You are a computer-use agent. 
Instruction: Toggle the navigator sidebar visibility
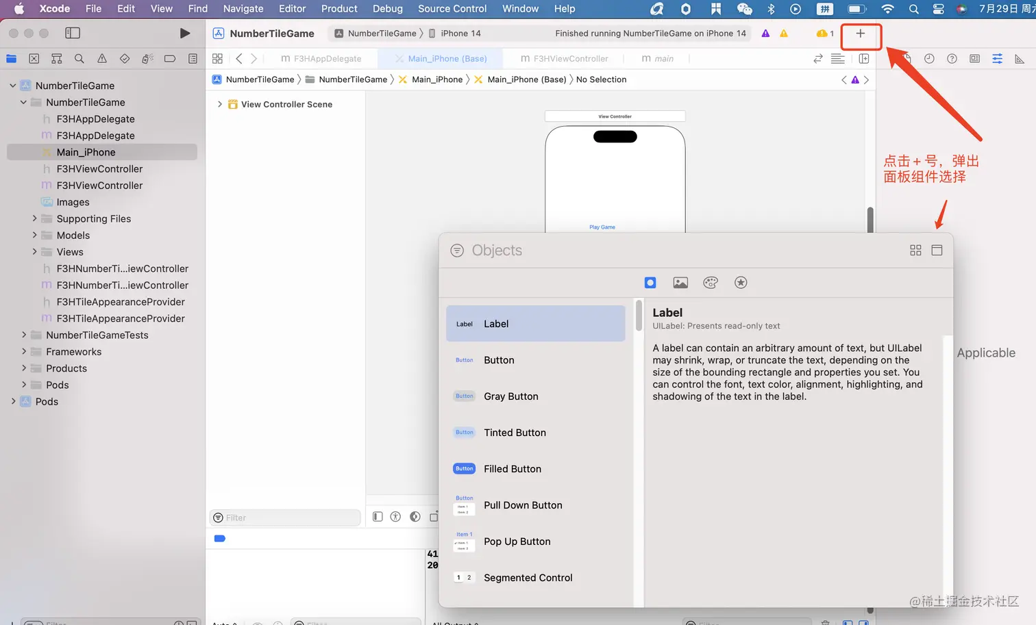[x=73, y=33]
